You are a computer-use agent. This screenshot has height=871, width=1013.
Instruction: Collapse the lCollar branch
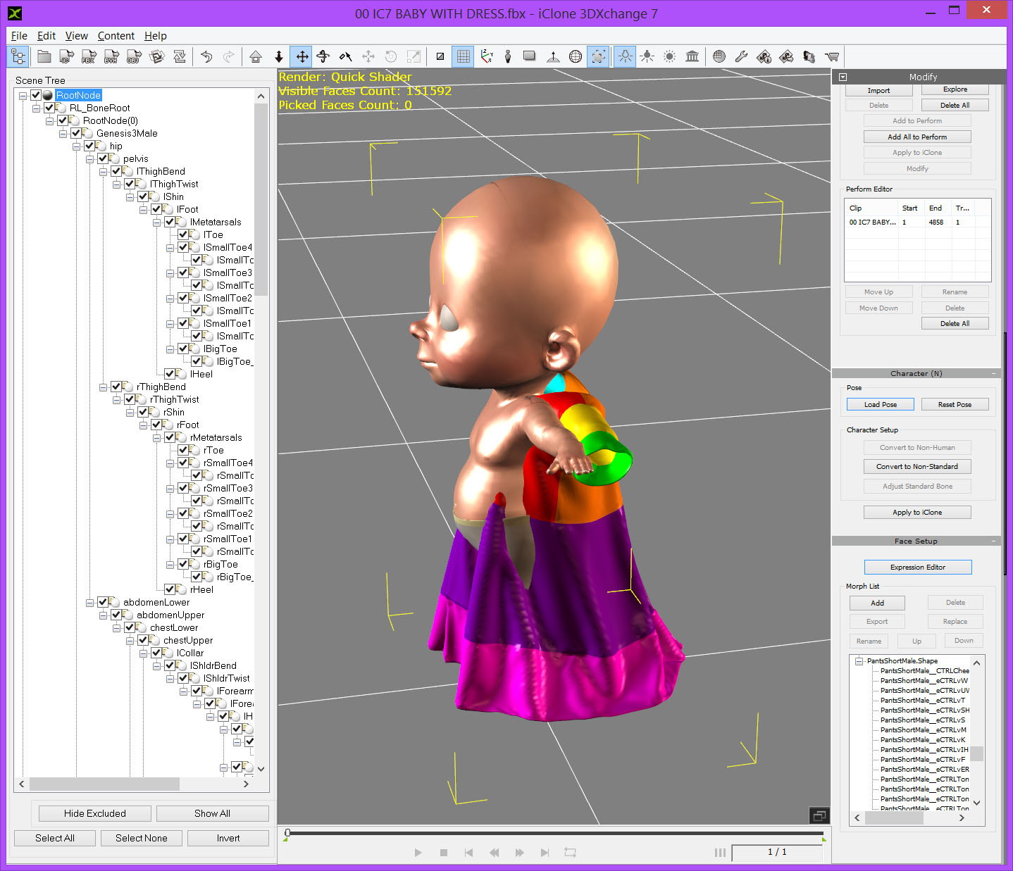coord(143,653)
